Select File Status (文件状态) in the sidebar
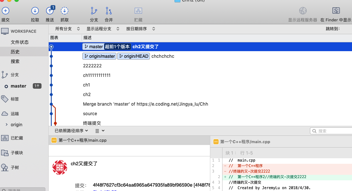 (x=24, y=42)
